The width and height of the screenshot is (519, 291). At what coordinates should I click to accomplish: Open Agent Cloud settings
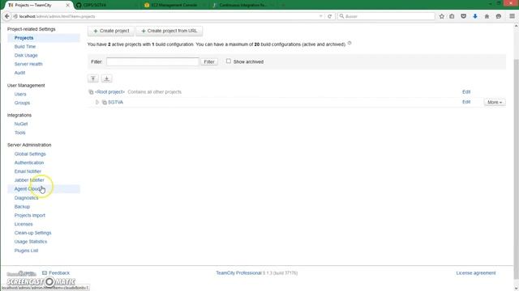coord(28,188)
